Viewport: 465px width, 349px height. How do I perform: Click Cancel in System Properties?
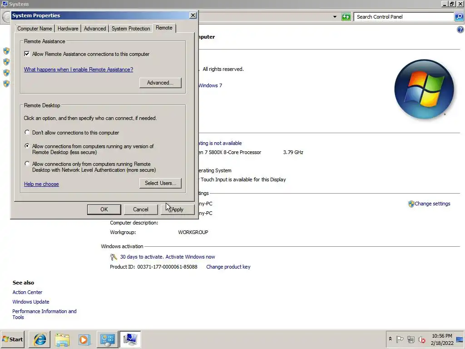tap(141, 209)
